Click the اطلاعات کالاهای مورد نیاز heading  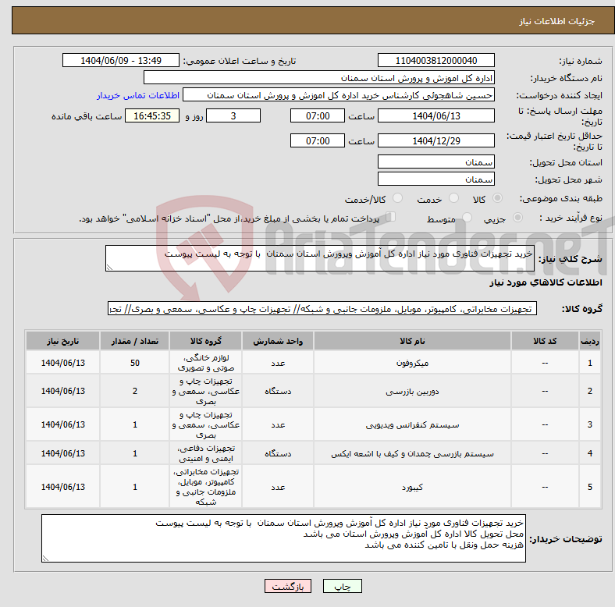pyautogui.click(x=546, y=282)
